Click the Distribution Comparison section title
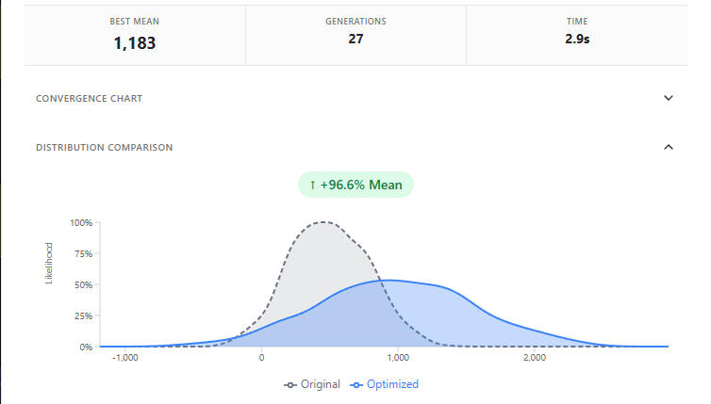The width and height of the screenshot is (711, 404). (104, 148)
